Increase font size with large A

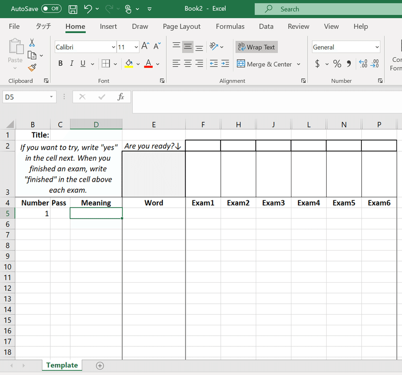coord(145,46)
